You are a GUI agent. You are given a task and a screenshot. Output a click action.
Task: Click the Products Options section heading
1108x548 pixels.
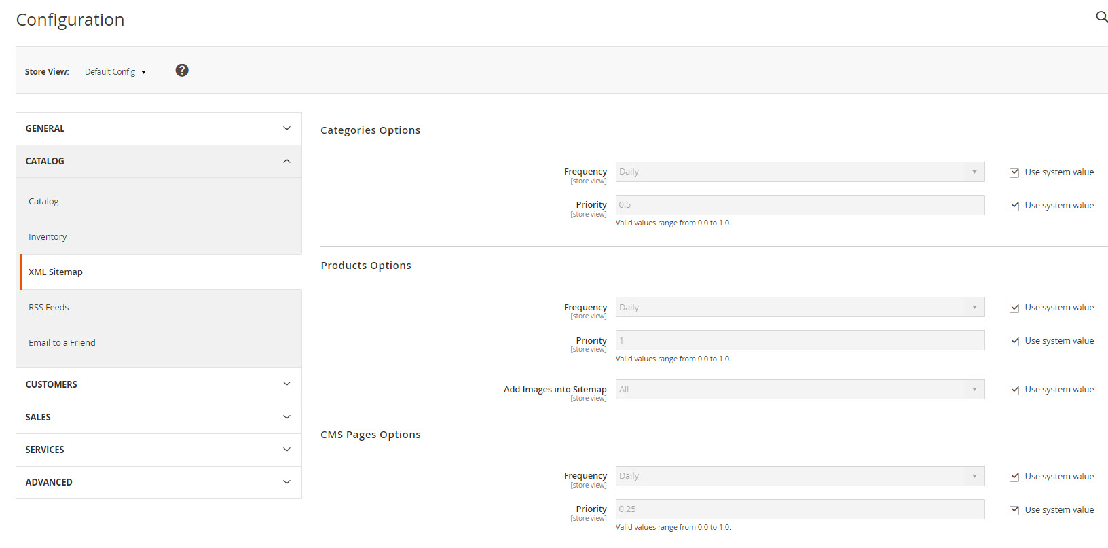tap(366, 266)
